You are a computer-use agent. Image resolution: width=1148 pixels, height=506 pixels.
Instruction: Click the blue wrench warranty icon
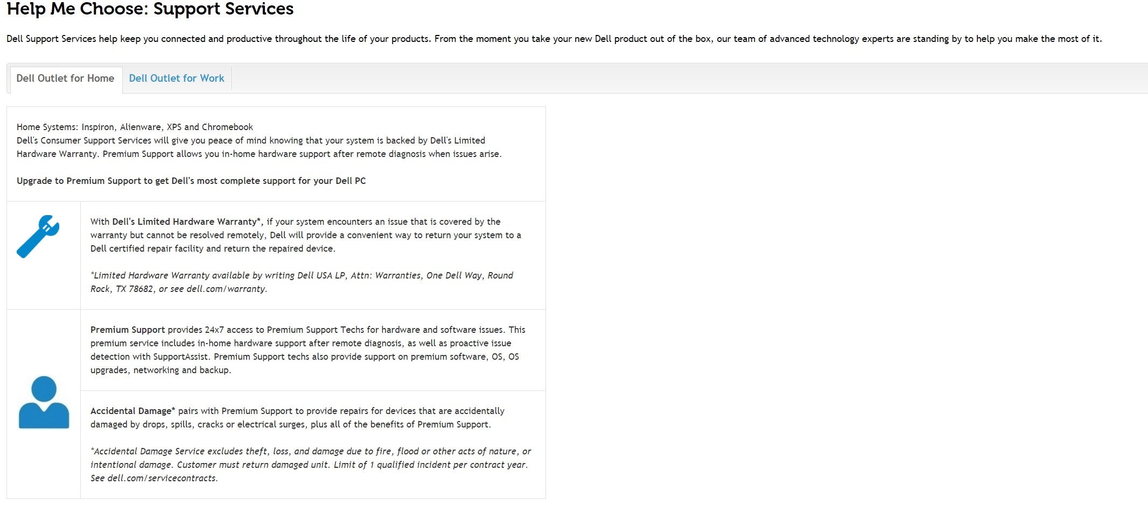click(38, 237)
